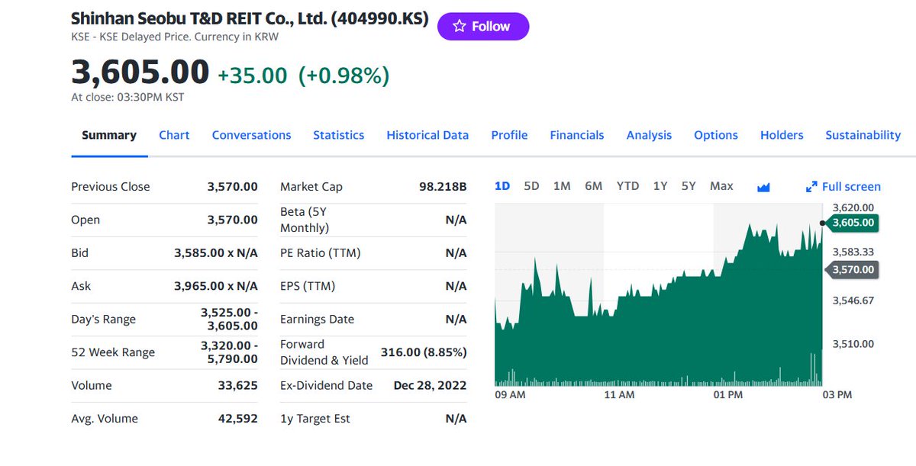View the Statistics tab
The image size is (916, 466).
[x=338, y=135]
